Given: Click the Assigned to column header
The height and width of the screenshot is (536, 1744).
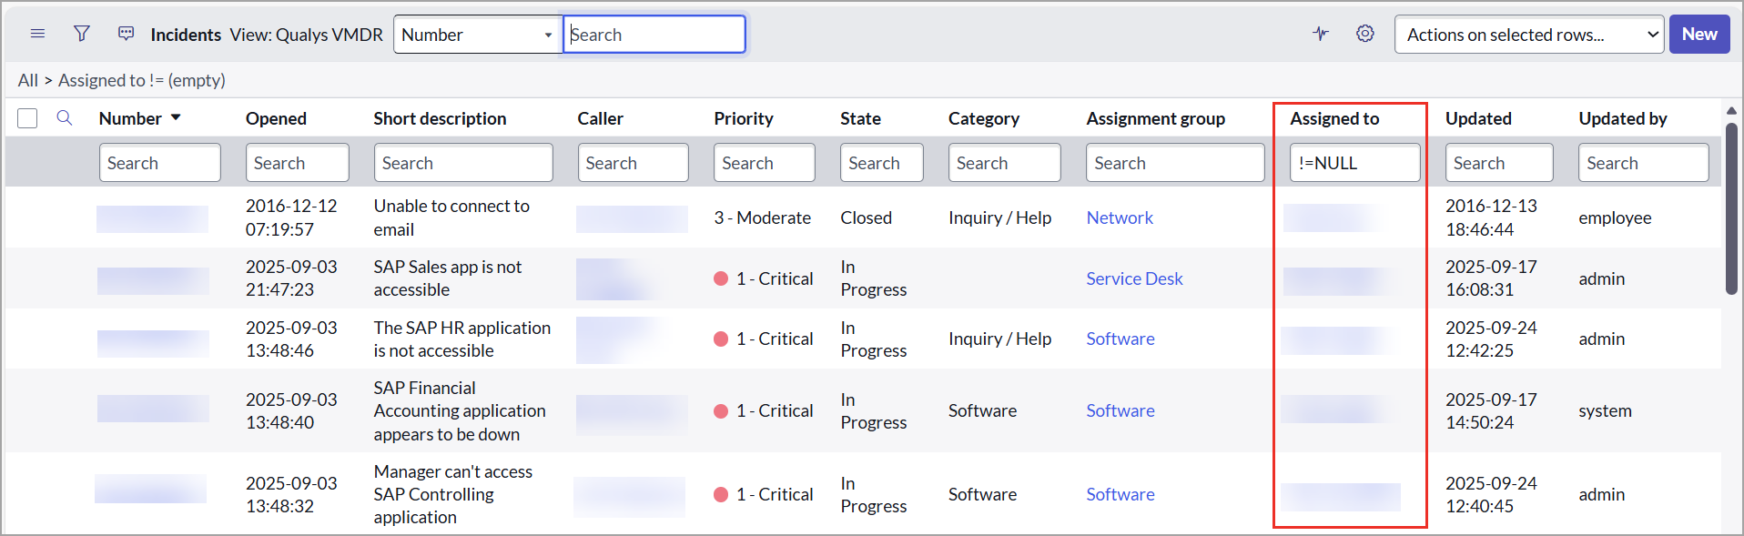Looking at the screenshot, I should (x=1333, y=118).
